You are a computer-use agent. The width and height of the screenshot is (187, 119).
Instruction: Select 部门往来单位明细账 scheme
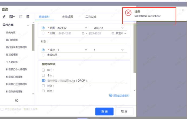click(x=16, y=47)
